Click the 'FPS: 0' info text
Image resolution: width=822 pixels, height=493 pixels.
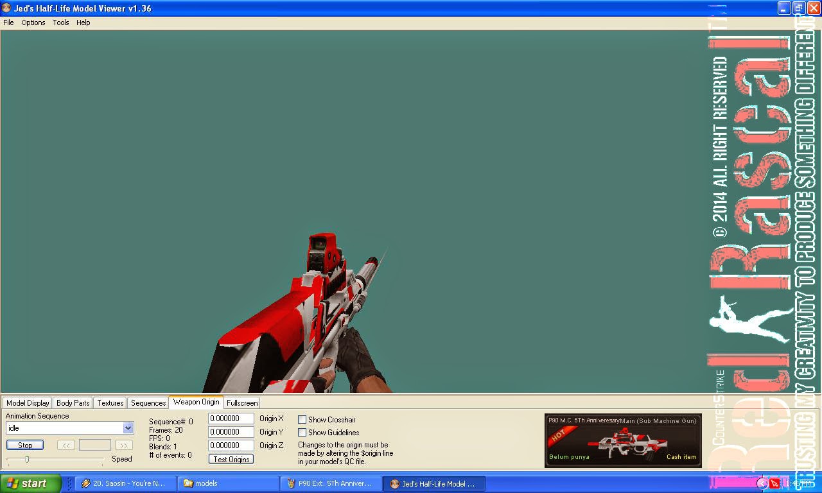[159, 438]
